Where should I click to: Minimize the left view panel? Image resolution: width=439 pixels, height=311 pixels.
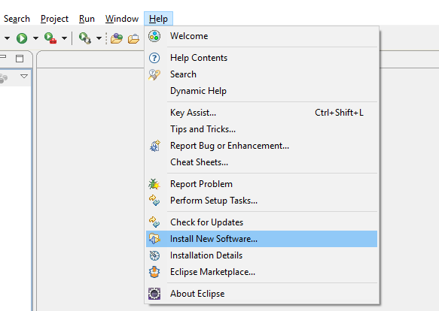click(x=3, y=57)
